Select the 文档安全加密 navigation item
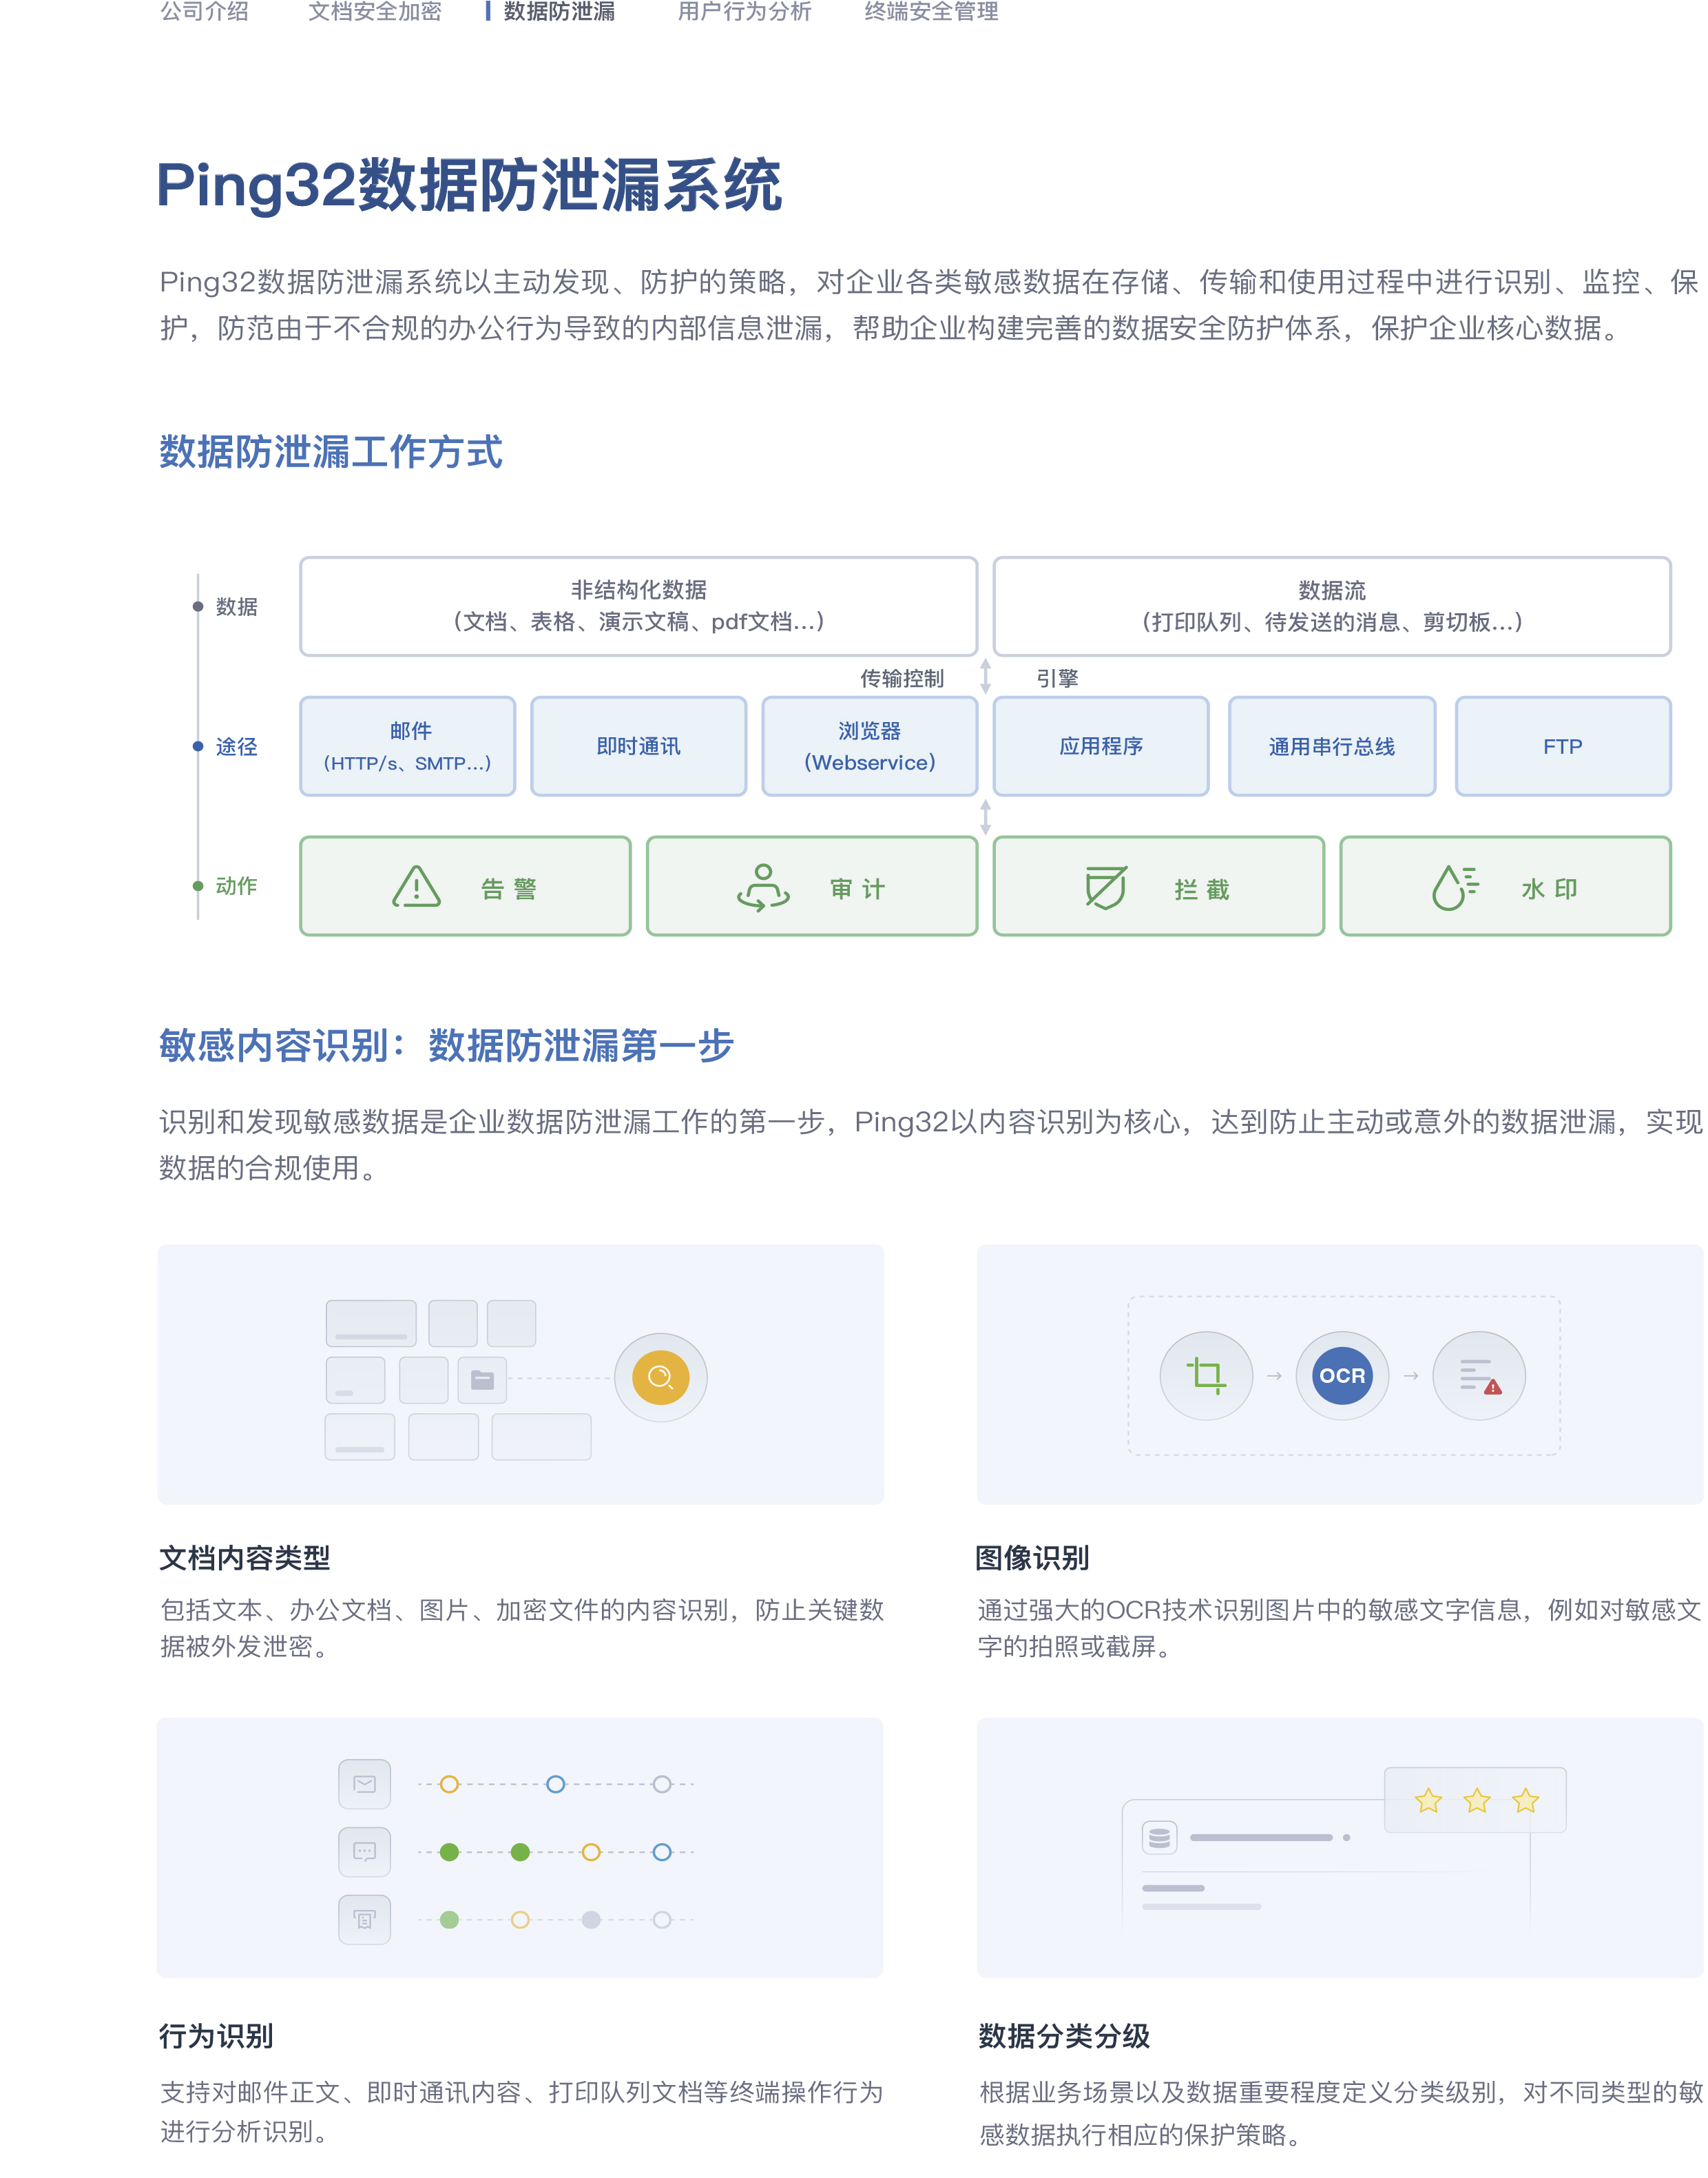 pyautogui.click(x=375, y=13)
